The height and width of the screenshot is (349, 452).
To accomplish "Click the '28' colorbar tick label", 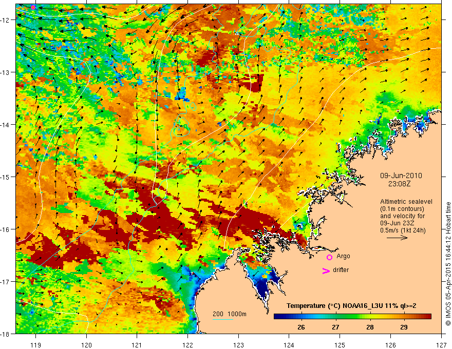I will coord(370,327).
